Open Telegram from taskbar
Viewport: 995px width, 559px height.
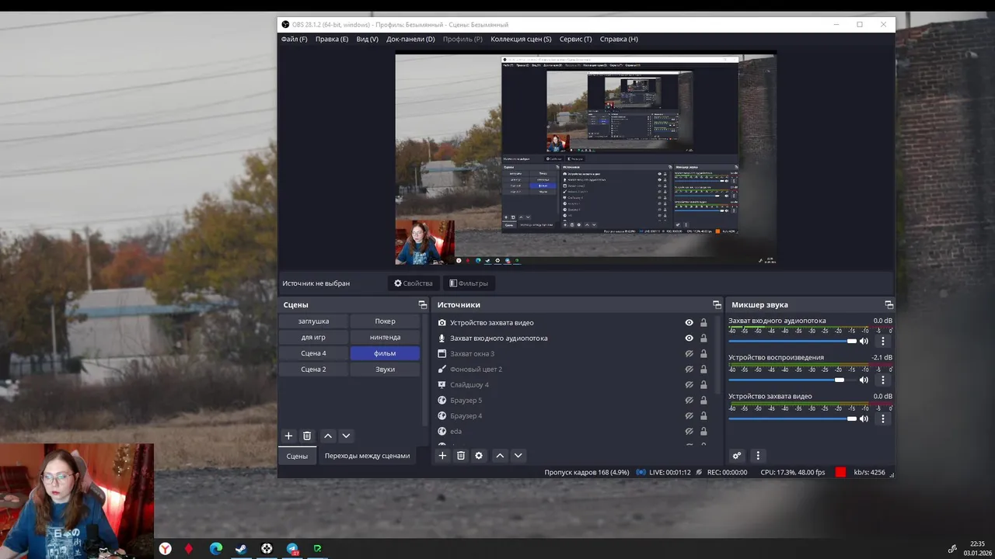[x=292, y=549]
